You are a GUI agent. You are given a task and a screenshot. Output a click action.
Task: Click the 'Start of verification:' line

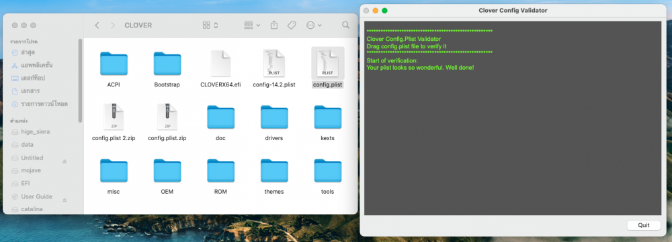click(x=392, y=61)
